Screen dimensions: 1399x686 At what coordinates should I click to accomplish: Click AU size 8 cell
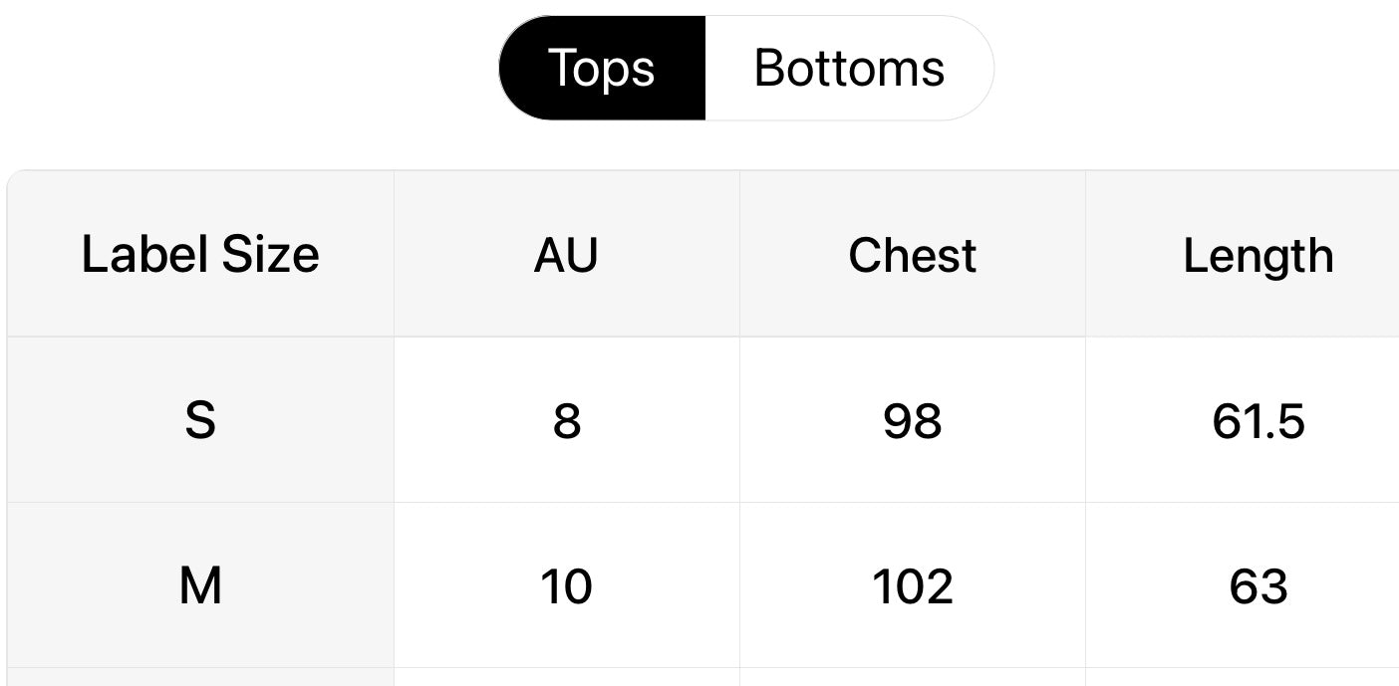(566, 420)
